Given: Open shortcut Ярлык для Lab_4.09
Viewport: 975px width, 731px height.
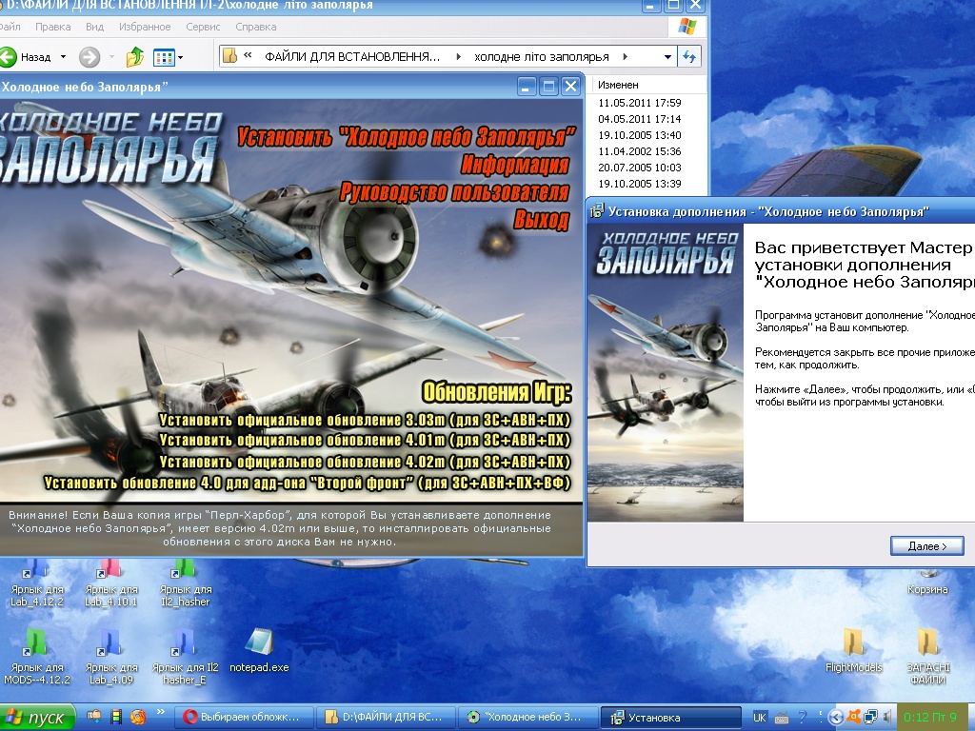Looking at the screenshot, I should click(x=111, y=658).
